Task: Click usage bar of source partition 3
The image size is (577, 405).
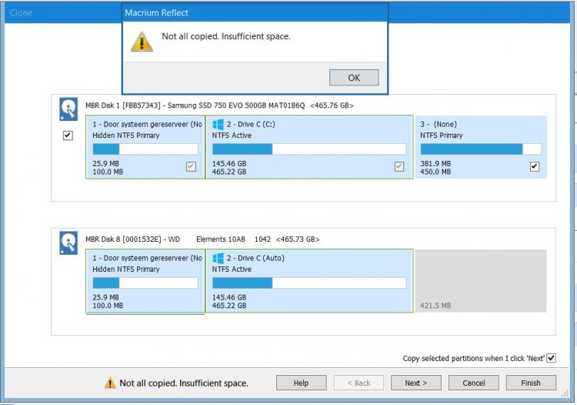Action: pyautogui.click(x=481, y=149)
